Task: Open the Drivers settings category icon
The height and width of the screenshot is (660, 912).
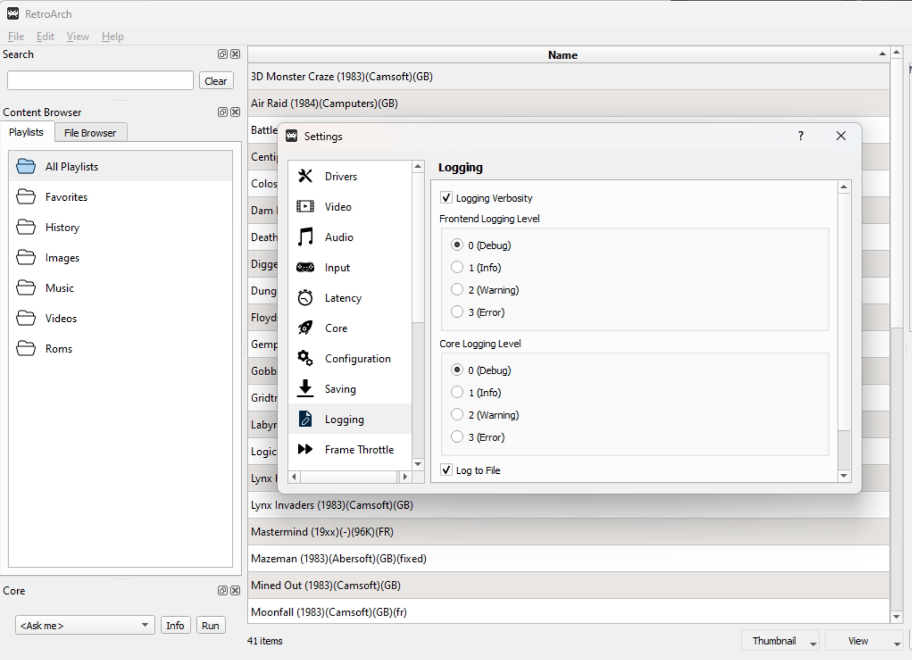Action: [305, 176]
